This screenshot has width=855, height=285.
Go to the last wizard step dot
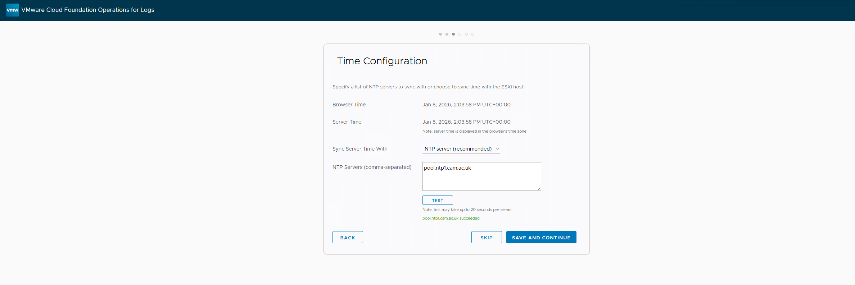pyautogui.click(x=473, y=34)
